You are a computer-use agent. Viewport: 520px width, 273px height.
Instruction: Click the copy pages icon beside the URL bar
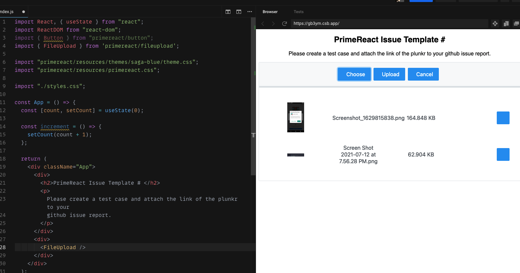click(x=506, y=24)
